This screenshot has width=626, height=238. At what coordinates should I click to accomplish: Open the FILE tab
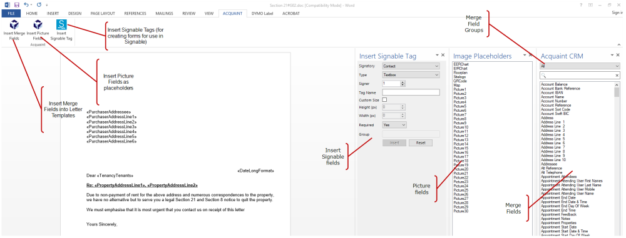(11, 13)
